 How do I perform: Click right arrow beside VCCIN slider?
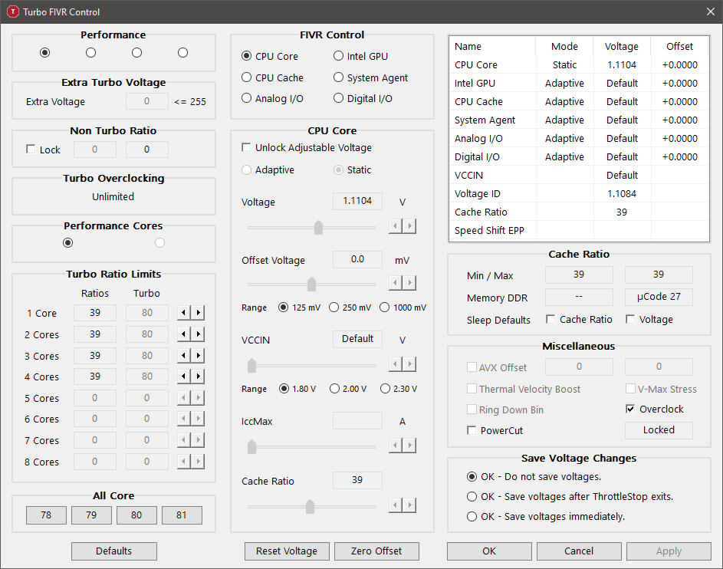(409, 364)
